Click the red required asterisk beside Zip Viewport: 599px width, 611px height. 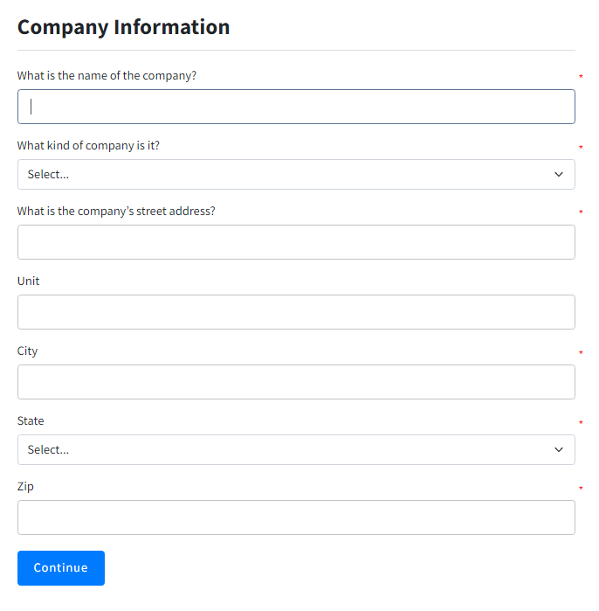[x=581, y=489]
